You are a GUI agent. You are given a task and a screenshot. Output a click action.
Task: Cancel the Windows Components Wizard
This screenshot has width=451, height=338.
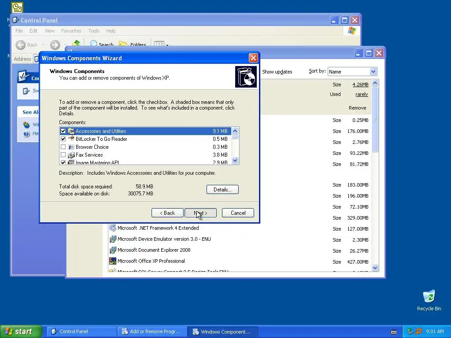(x=238, y=213)
